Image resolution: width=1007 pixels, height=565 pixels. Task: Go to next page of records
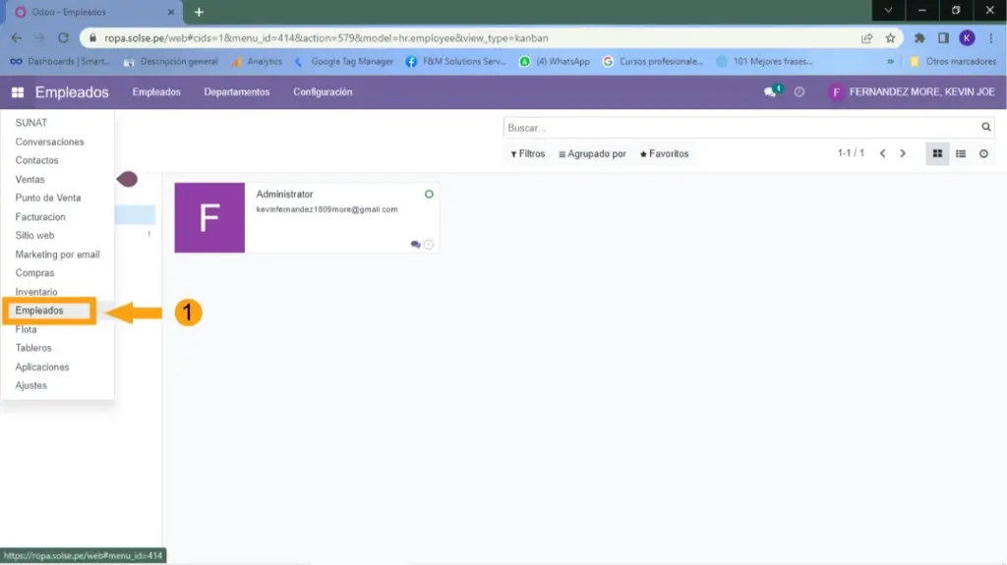click(903, 154)
